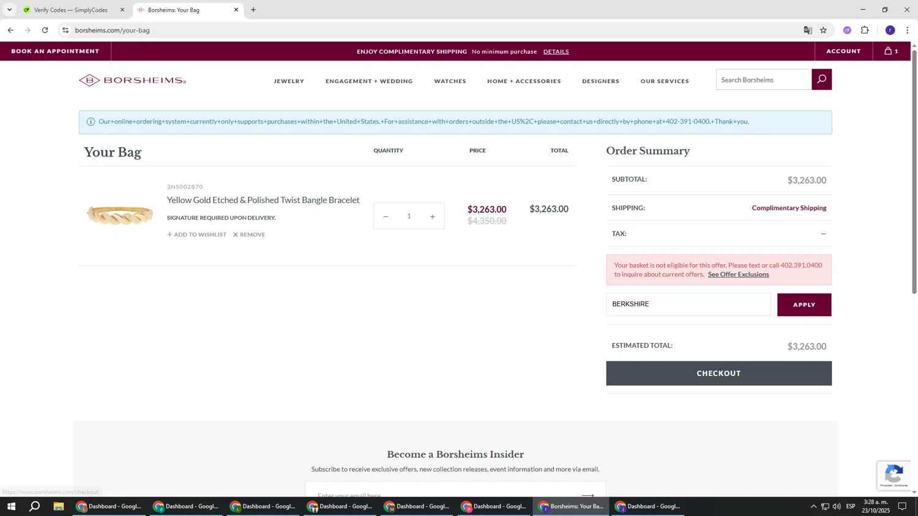This screenshot has width=918, height=516.
Task: Switch to Verify Codes SimplyCodes tab
Action: 71,10
